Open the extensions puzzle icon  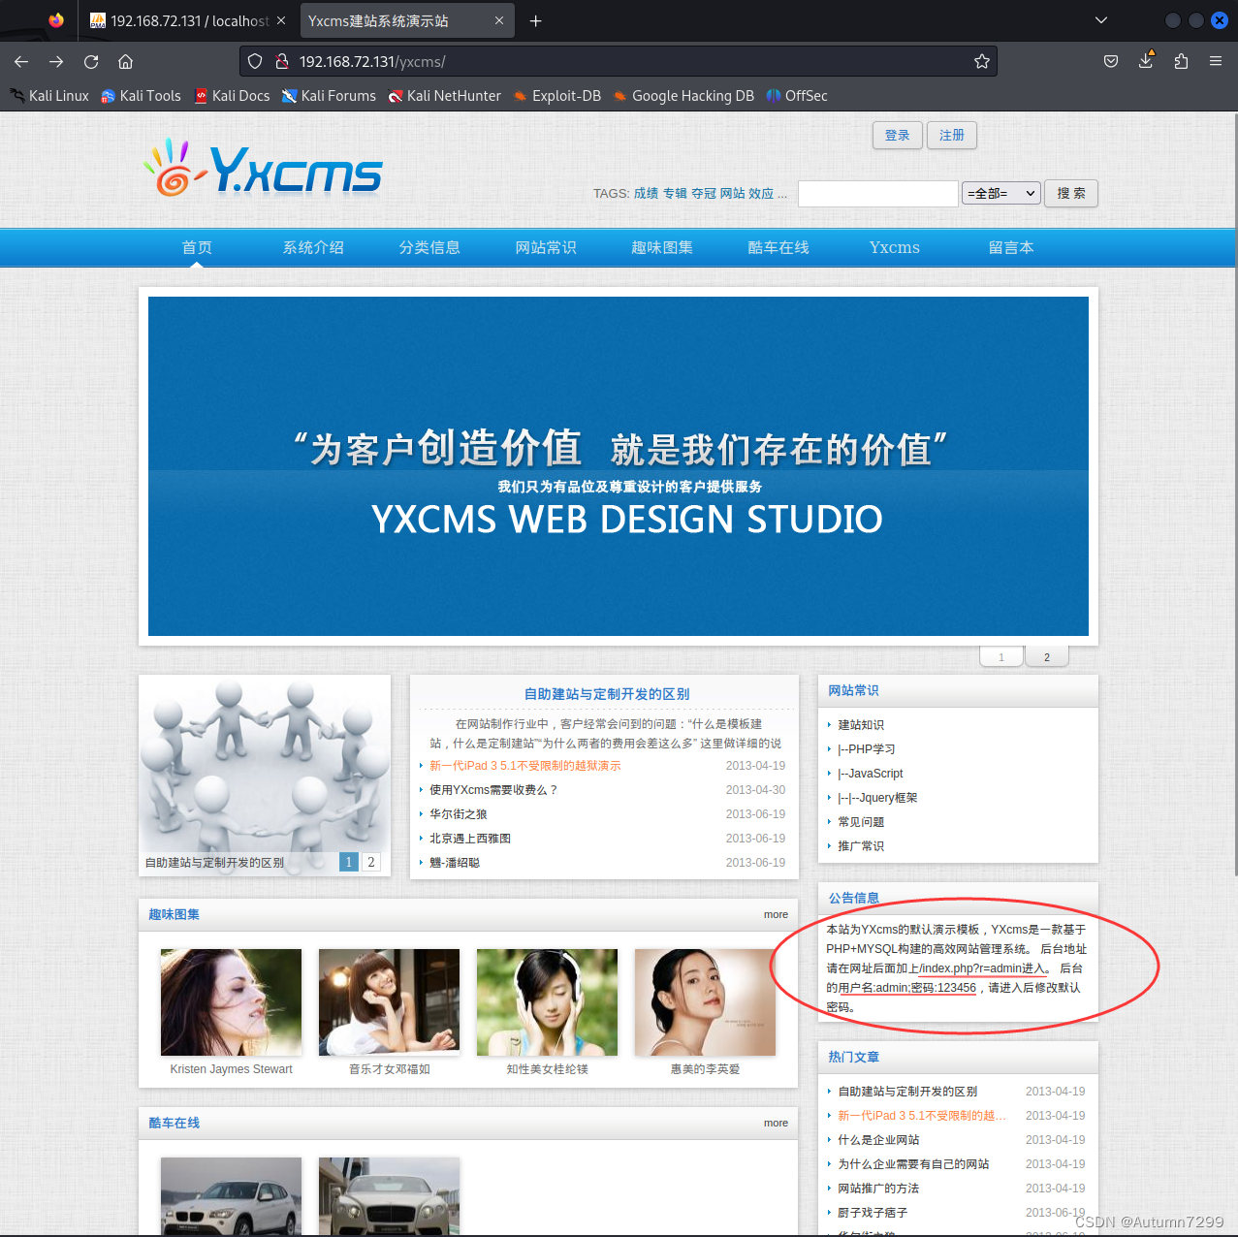[x=1181, y=61]
